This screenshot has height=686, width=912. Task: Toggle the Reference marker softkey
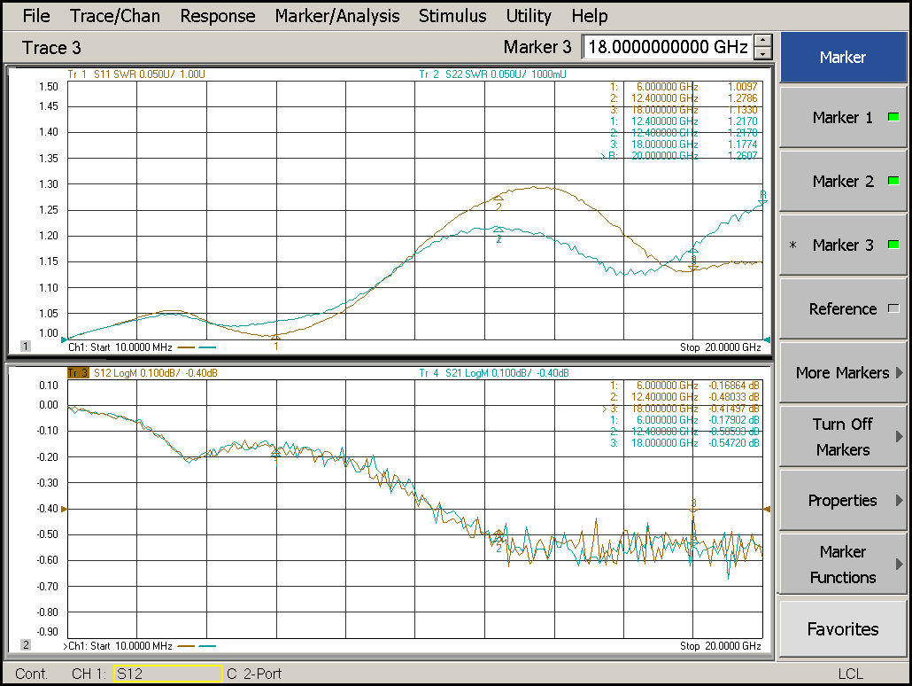pyautogui.click(x=843, y=308)
